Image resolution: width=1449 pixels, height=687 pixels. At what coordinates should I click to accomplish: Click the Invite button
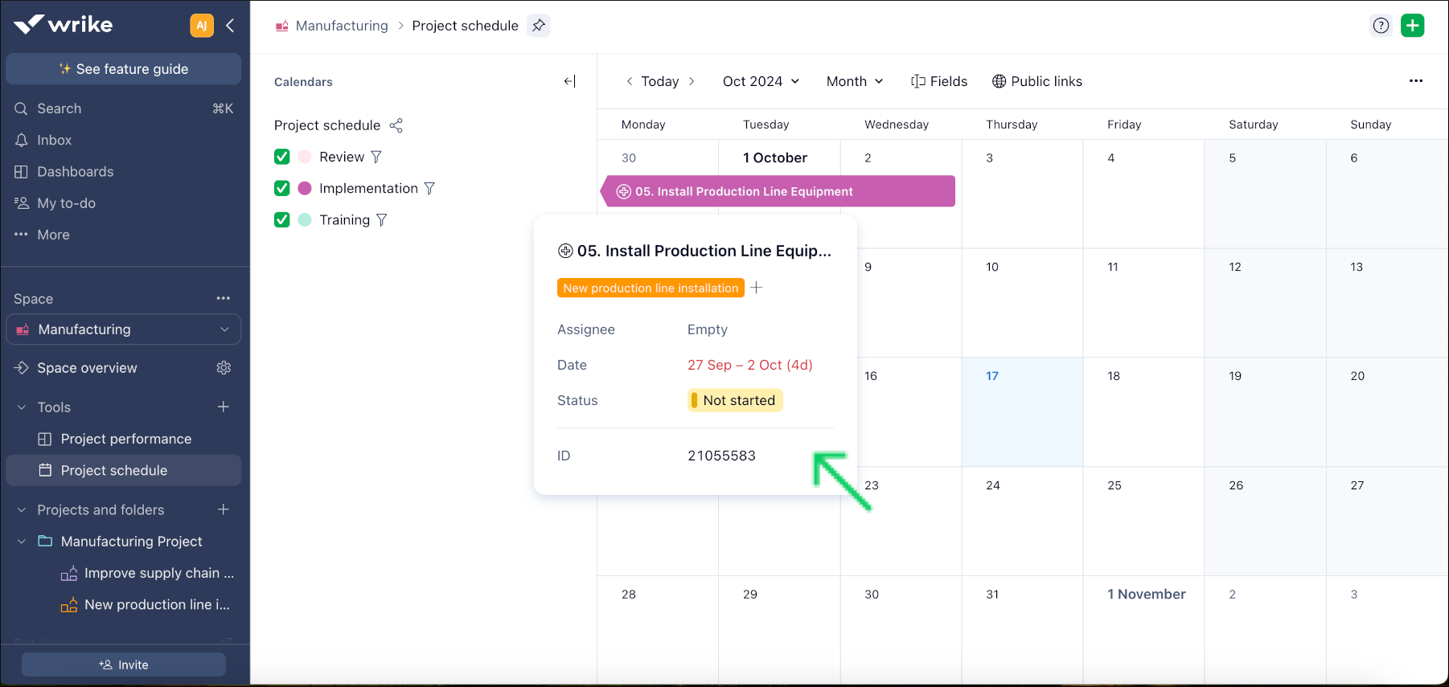point(123,665)
